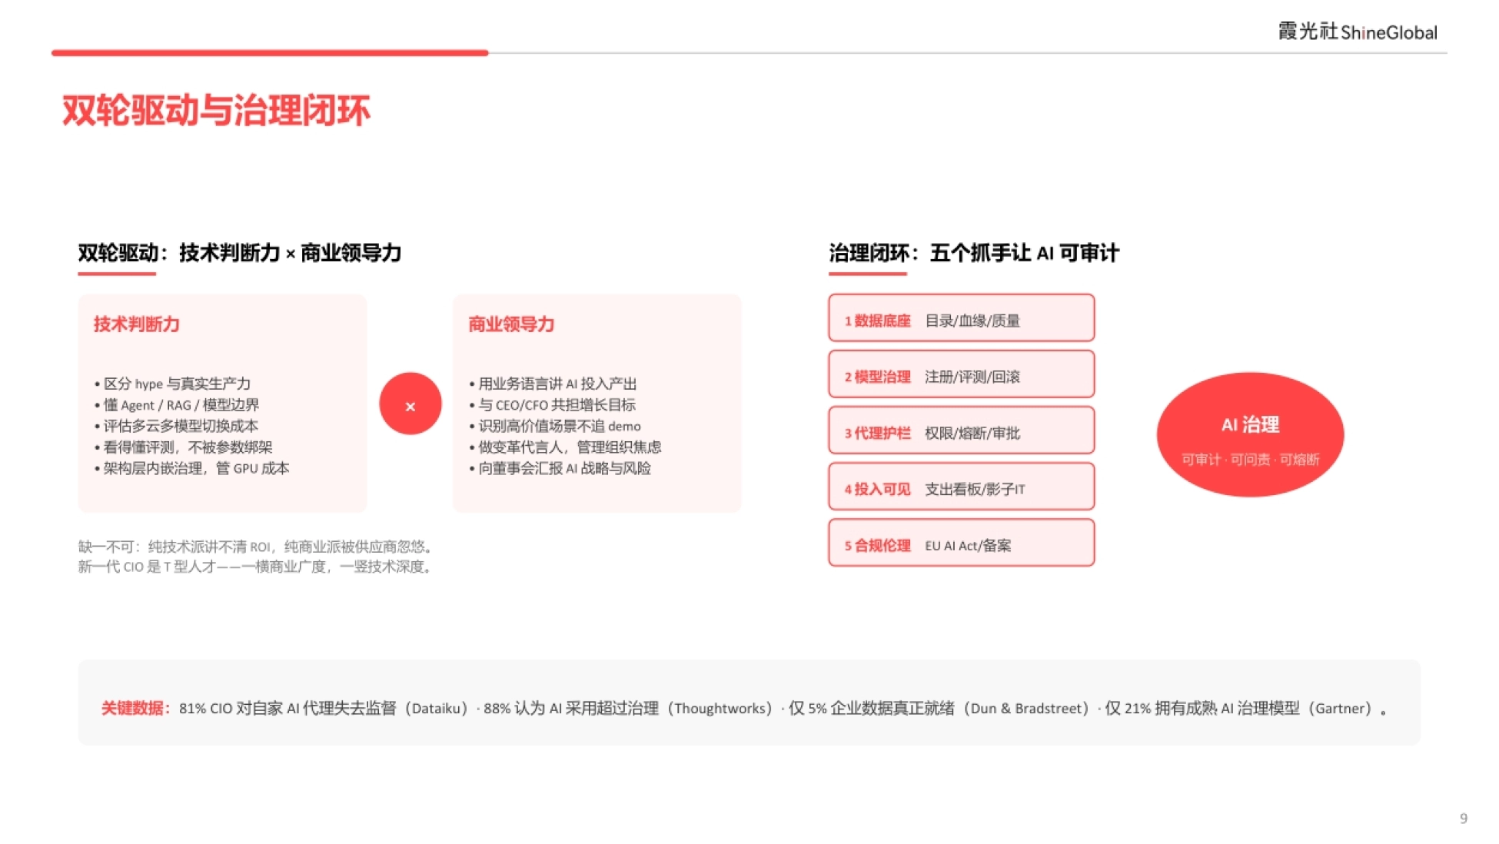Image resolution: width=1499 pixels, height=844 pixels.
Task: Click bullet 架构层内嵌治理，管 GPU 成本
Action: click(191, 468)
